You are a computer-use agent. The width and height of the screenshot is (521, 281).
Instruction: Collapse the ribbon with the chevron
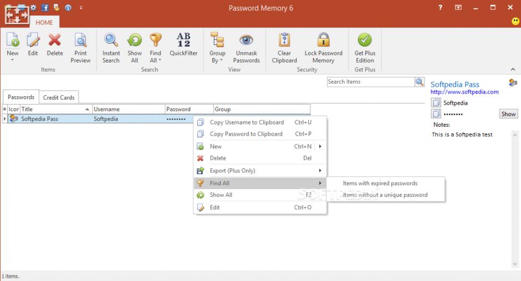(513, 69)
